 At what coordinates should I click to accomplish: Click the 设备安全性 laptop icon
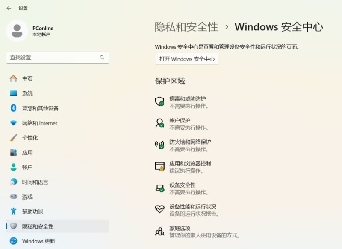(x=159, y=188)
